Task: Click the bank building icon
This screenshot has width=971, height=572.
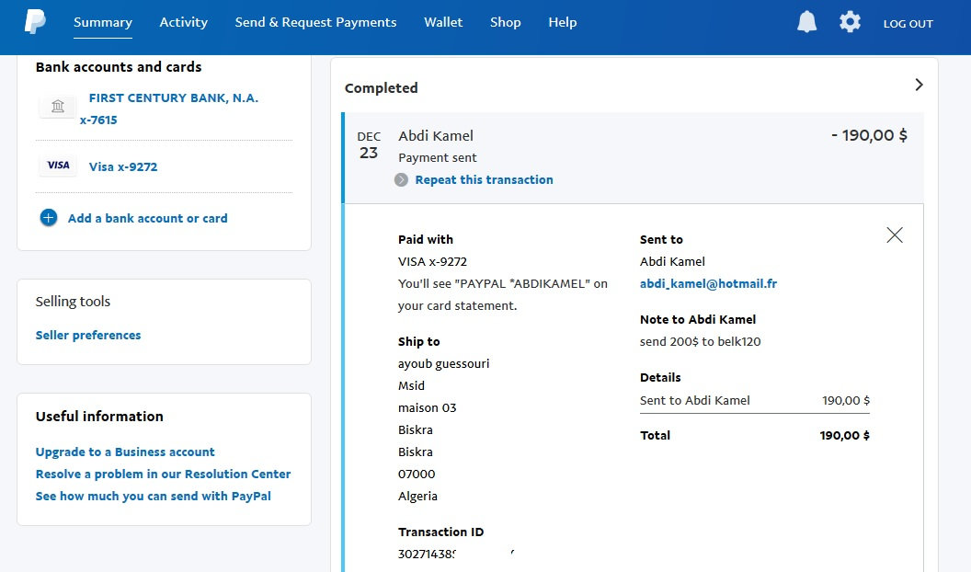Action: click(x=58, y=108)
